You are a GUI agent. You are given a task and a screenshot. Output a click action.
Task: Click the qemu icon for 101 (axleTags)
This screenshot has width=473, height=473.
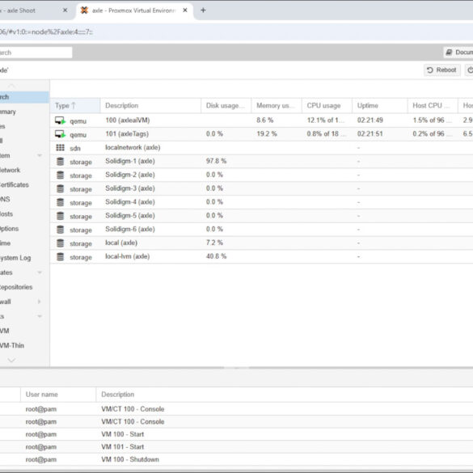[x=61, y=134]
